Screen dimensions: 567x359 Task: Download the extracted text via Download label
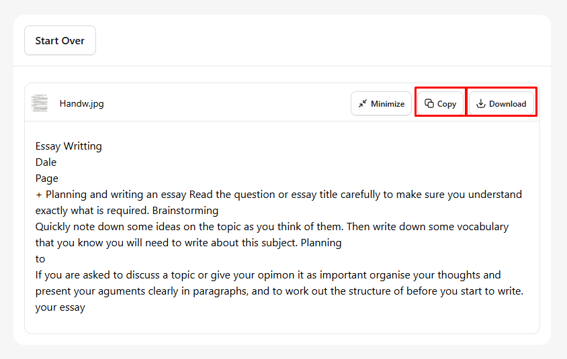tap(507, 104)
